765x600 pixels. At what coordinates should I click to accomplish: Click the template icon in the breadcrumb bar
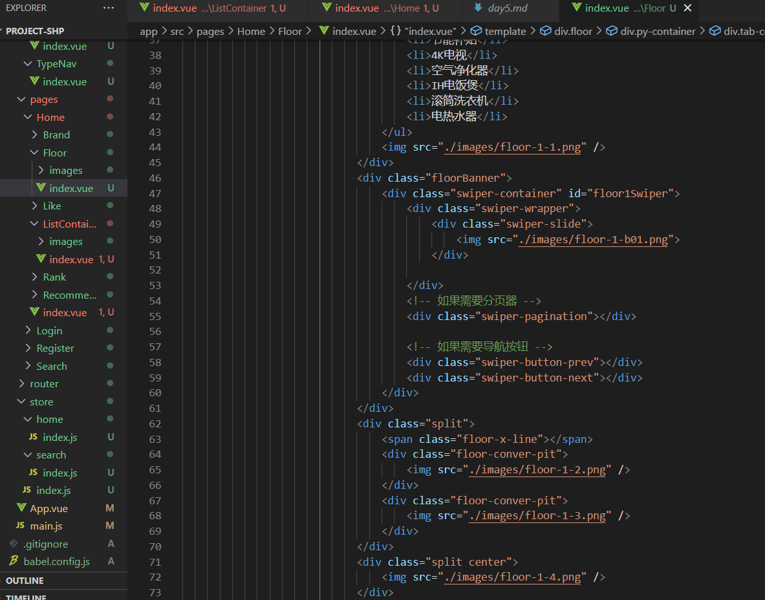(475, 30)
